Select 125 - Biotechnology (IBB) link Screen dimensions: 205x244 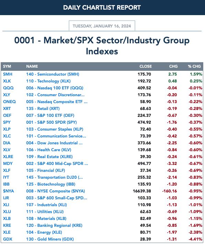pyautogui.click(x=50, y=184)
